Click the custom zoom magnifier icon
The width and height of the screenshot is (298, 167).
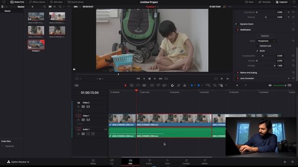(221, 85)
